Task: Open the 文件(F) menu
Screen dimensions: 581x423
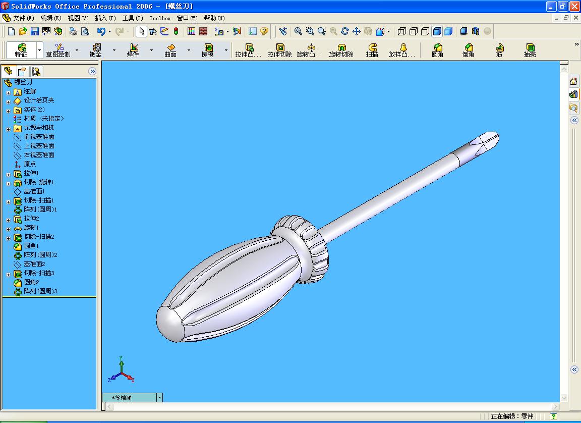Action: (23, 18)
